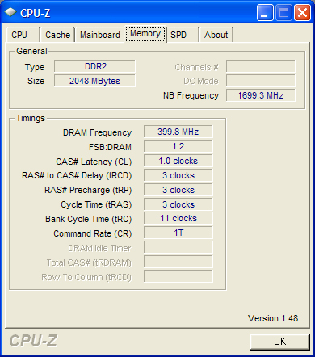
Task: Click the OK button
Action: [x=279, y=342]
